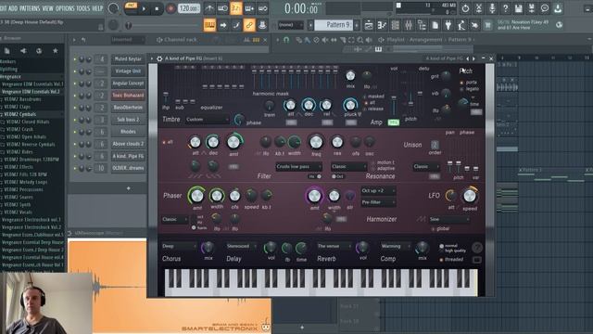The width and height of the screenshot is (593, 334).
Task: Click the filter freq knob
Action: (316, 142)
